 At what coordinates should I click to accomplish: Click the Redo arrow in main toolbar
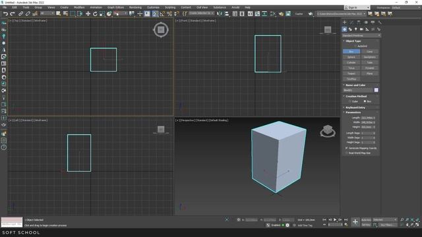pyautogui.click(x=13, y=14)
